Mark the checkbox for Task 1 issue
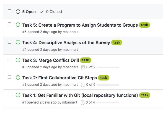 point(10,95)
